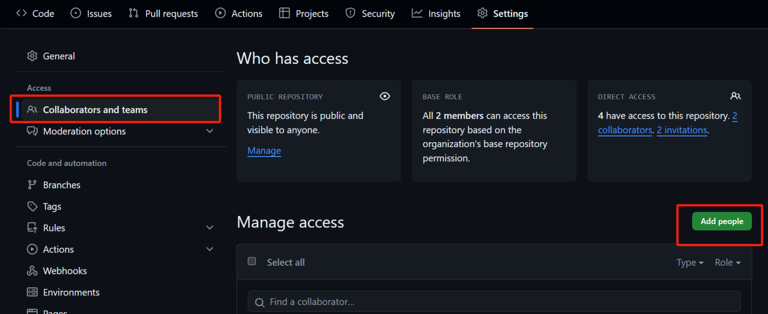Expand the Actions sidebar section chevron
The height and width of the screenshot is (314, 768).
click(210, 249)
